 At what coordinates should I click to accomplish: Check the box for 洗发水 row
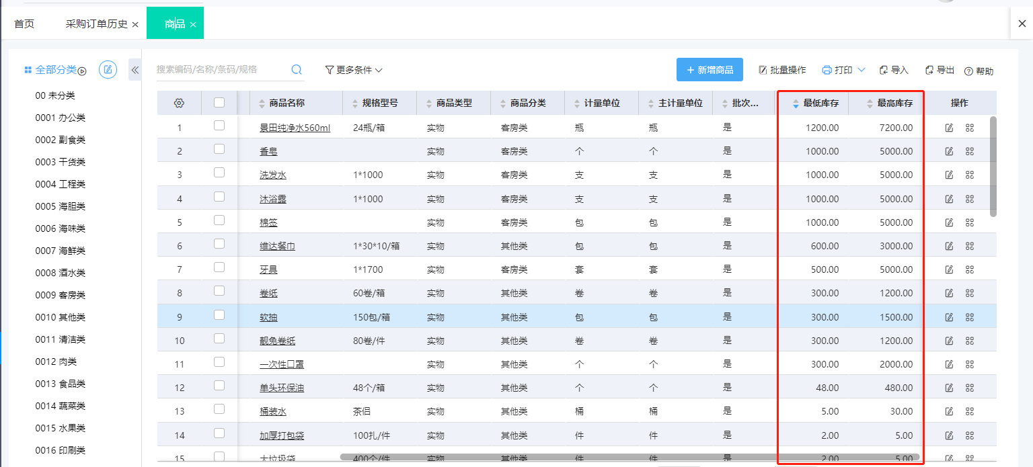coord(219,173)
